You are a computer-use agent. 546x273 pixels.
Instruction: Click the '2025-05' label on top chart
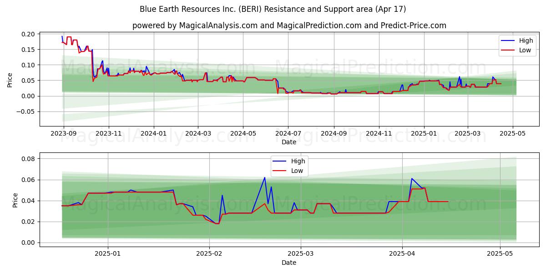513,133
